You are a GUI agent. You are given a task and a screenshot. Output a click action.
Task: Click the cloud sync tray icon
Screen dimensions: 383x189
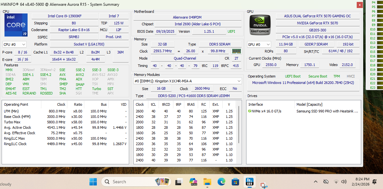pyautogui.click(x=326, y=181)
